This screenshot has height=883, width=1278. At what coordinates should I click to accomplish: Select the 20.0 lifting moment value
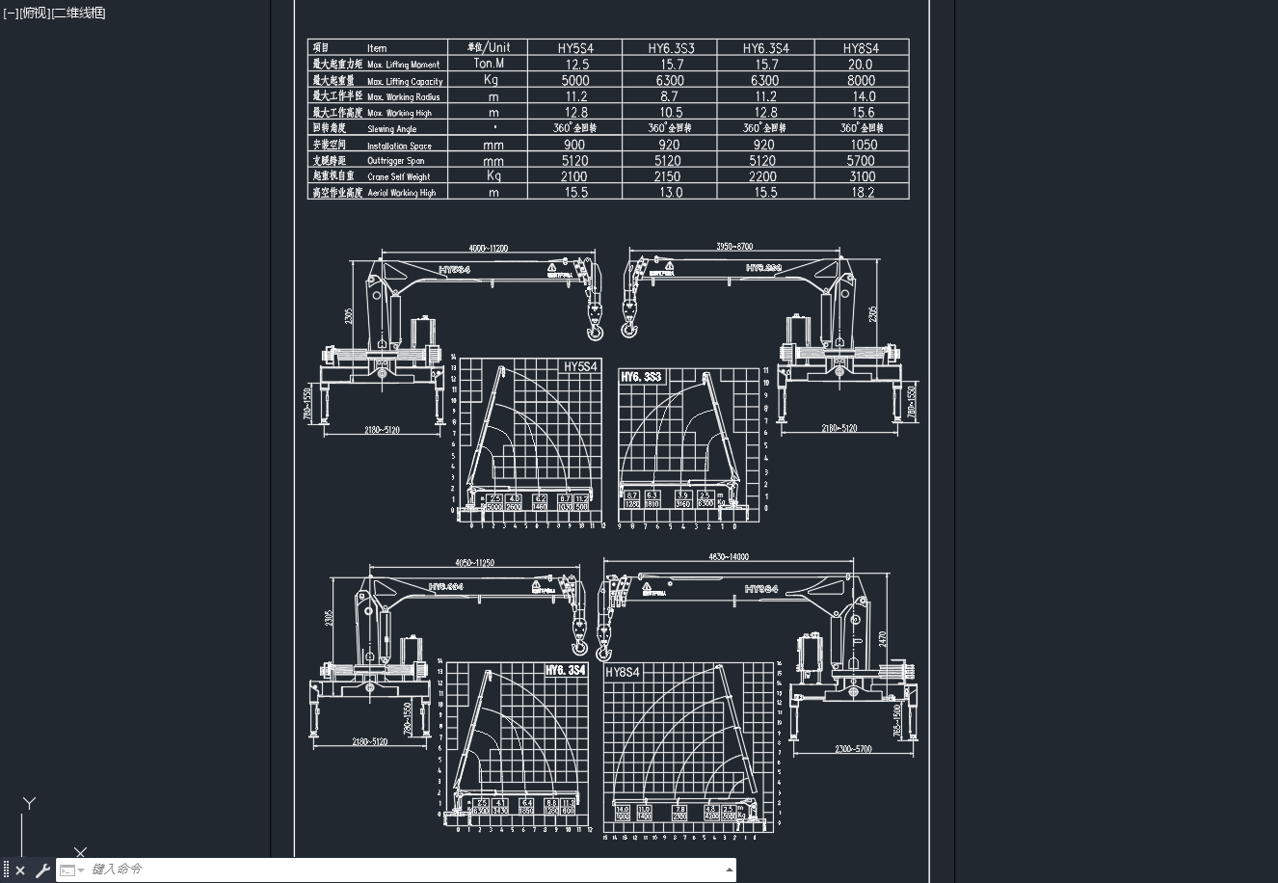coord(860,65)
